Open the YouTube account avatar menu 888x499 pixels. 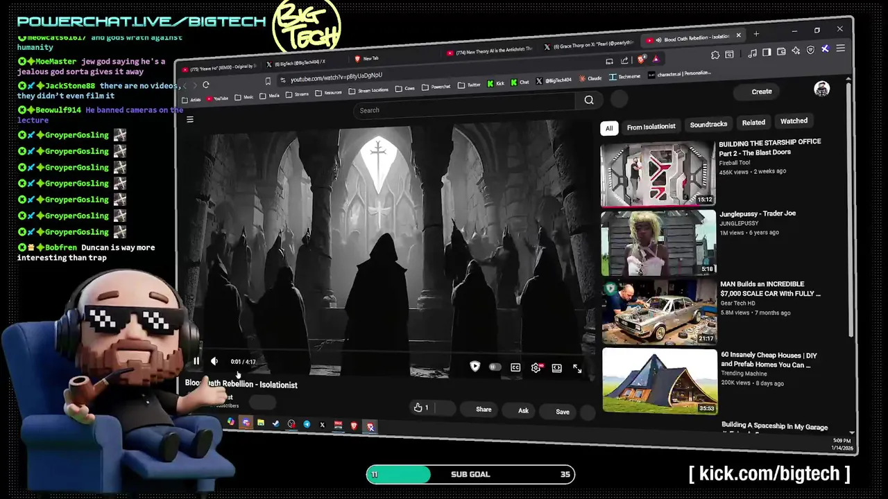tap(822, 89)
